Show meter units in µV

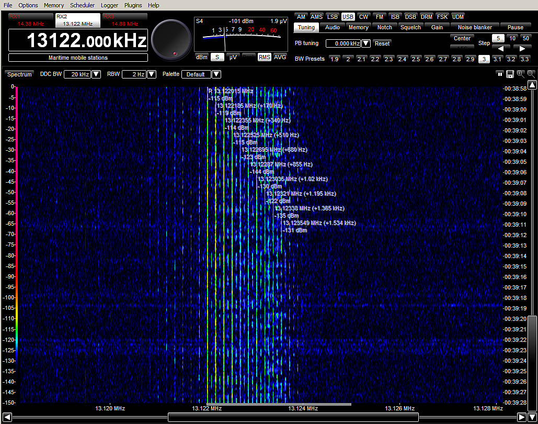233,57
